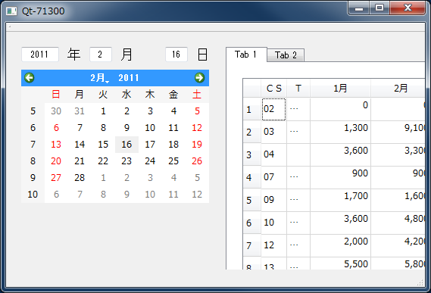Maximize the Qt-71300 window
The height and width of the screenshot is (293, 431).
click(x=379, y=8)
